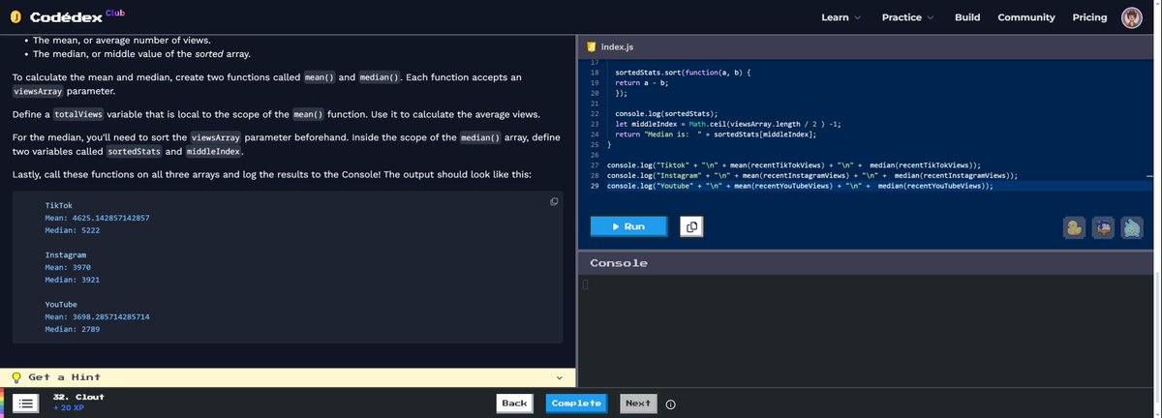
Task: Click the rightmost teal pixel character icon
Action: (x=1134, y=226)
